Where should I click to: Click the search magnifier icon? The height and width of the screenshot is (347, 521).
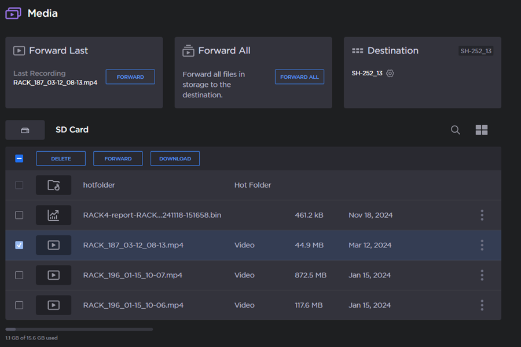point(456,130)
